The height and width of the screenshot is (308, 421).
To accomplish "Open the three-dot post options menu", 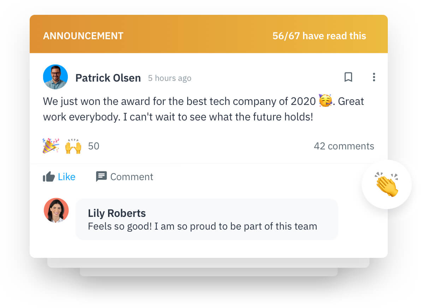I will click(x=374, y=77).
